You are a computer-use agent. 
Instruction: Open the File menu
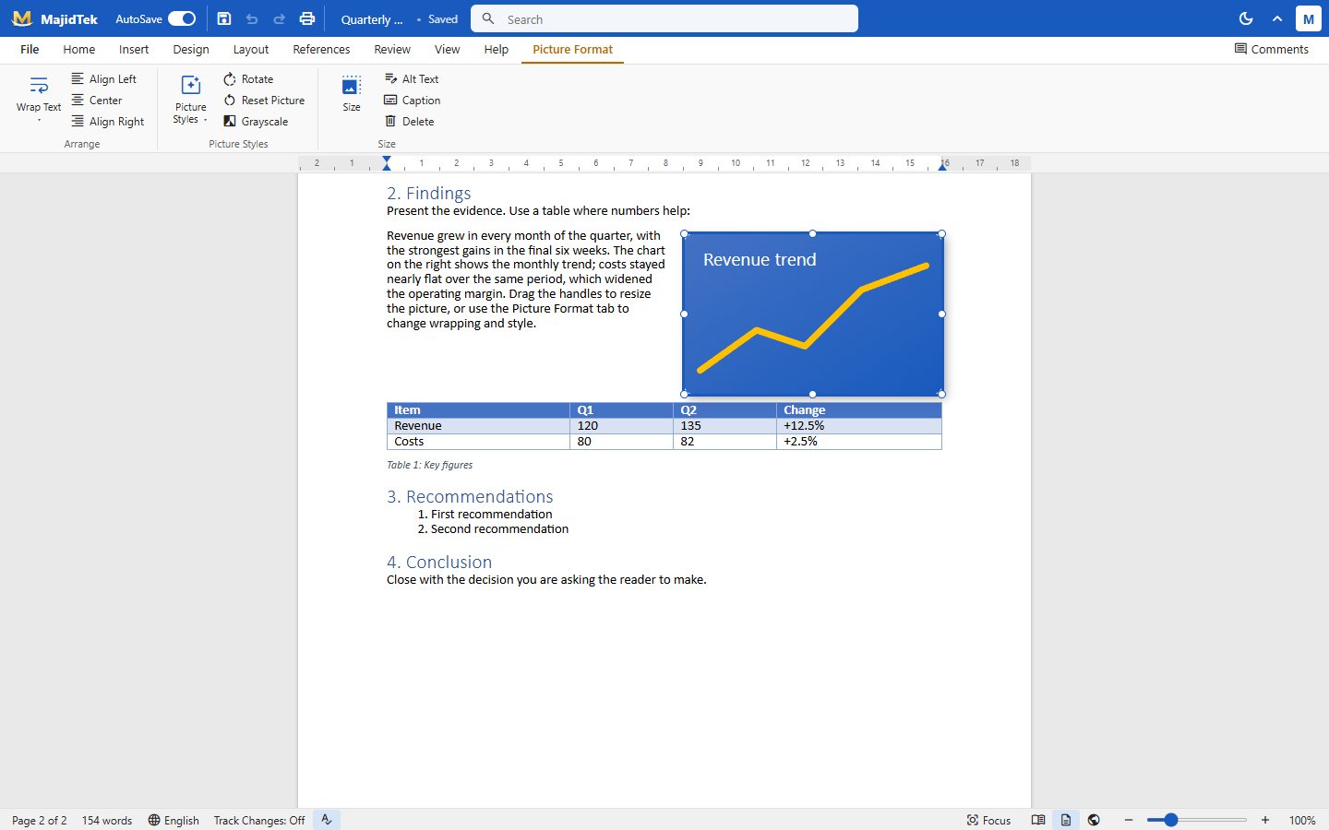click(30, 50)
